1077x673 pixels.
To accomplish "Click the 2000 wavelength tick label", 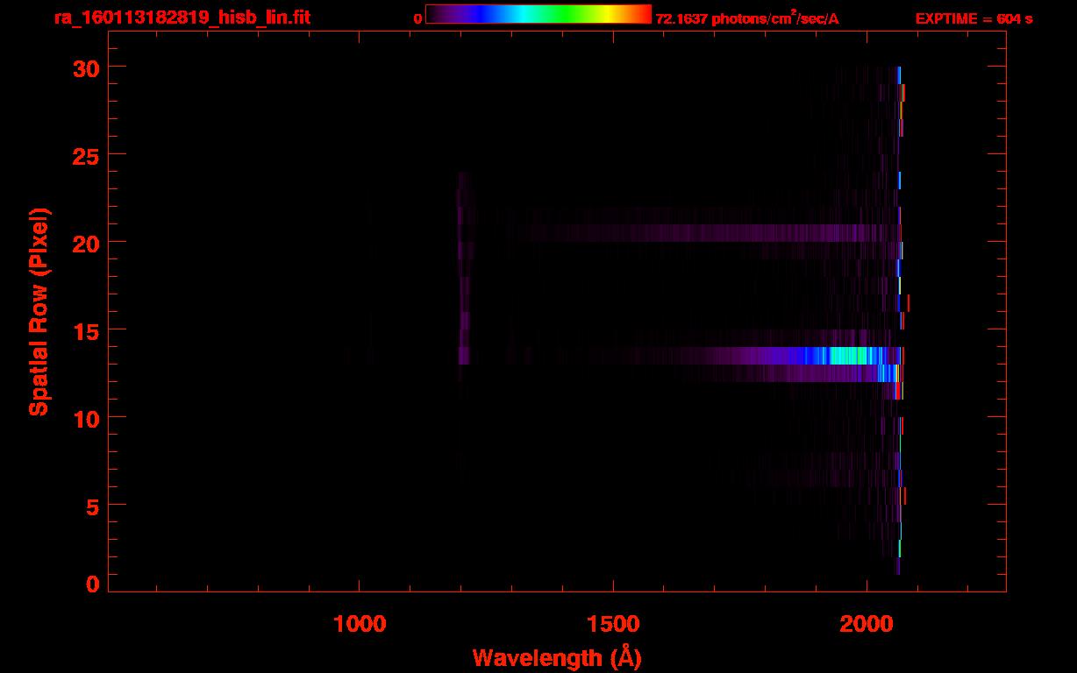I will tap(867, 624).
